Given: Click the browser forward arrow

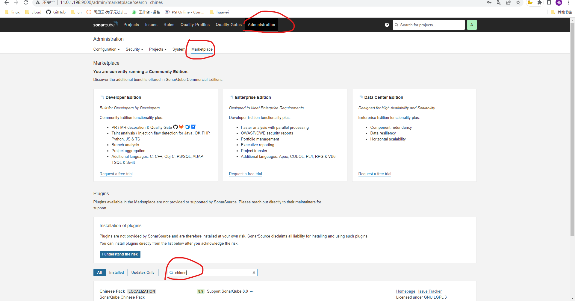Looking at the screenshot, I should pyautogui.click(x=16, y=2).
